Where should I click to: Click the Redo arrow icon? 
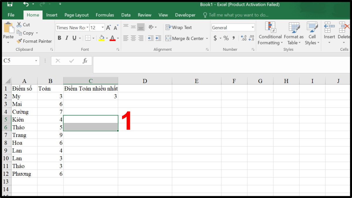tap(42, 4)
